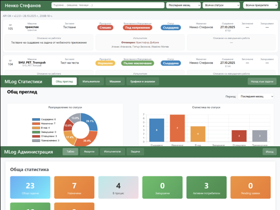Click the '0 Pending заявки' stat card
This screenshot has height=210, width=280.
pos(251,187)
